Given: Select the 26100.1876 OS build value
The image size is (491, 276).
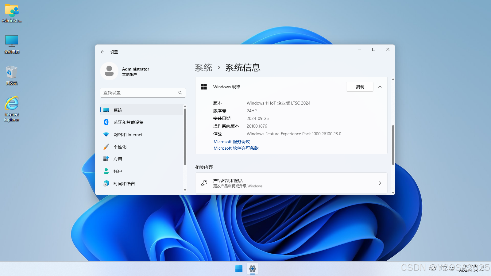Looking at the screenshot, I should pyautogui.click(x=257, y=126).
